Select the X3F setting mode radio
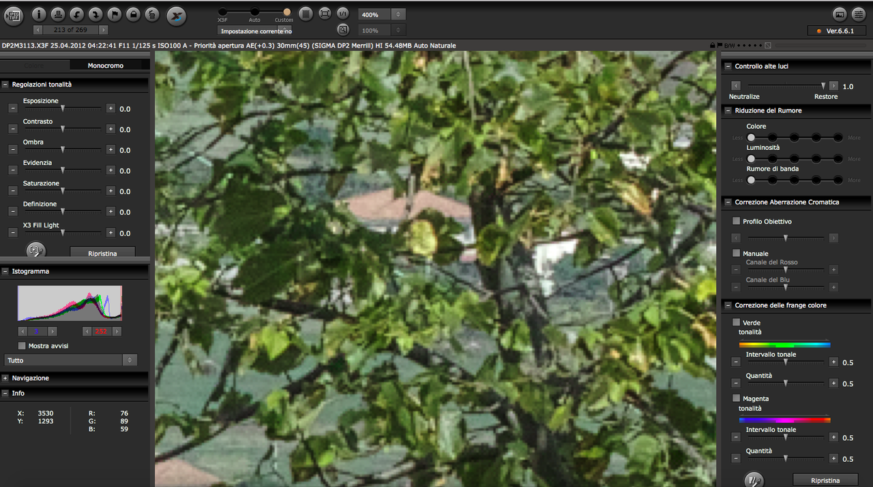The height and width of the screenshot is (487, 873). (222, 12)
